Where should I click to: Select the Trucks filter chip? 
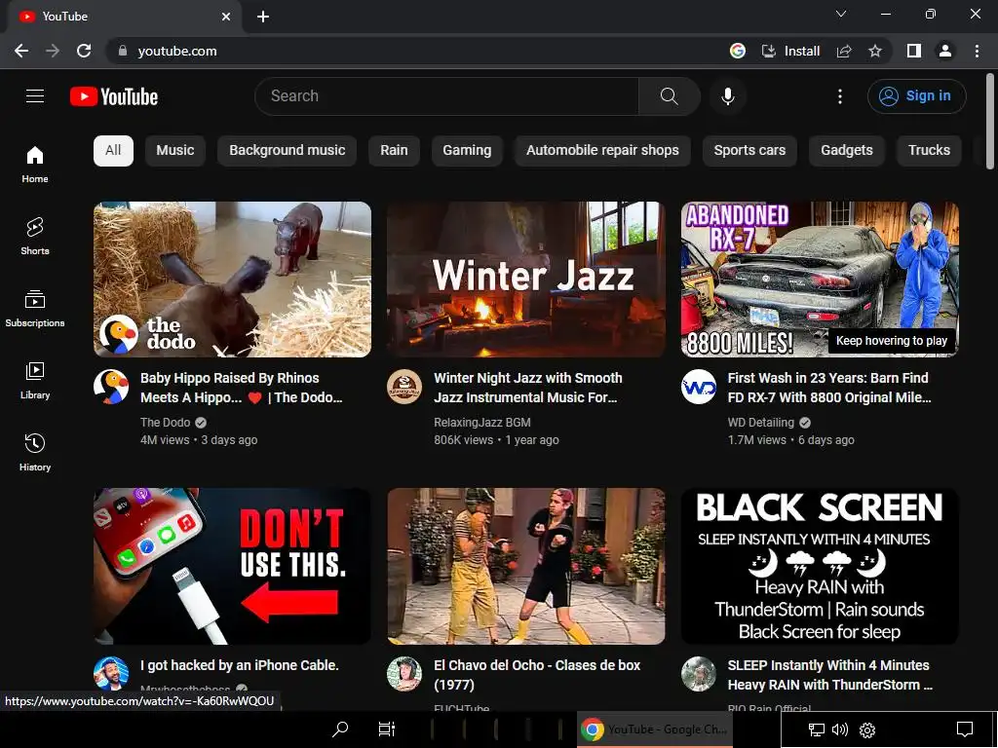point(929,151)
